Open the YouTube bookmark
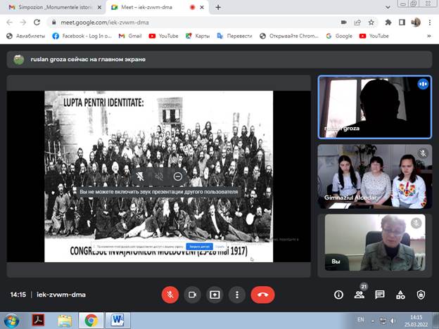This screenshot has width=439, height=329. click(x=163, y=36)
